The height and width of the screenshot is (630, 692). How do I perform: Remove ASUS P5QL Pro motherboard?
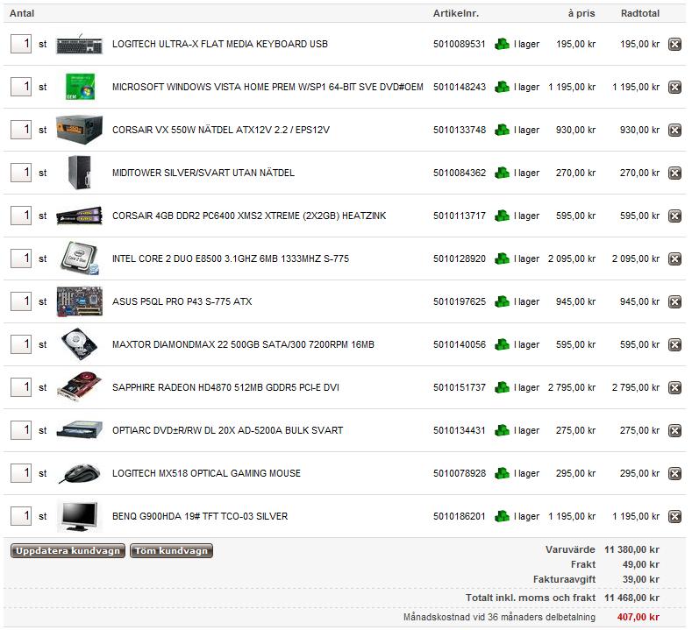(x=674, y=301)
